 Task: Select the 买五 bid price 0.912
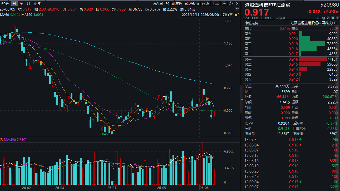(293, 79)
